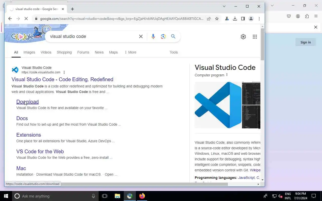Open Task View on the taskbar
This screenshot has height=201, width=322.
[x=105, y=196]
